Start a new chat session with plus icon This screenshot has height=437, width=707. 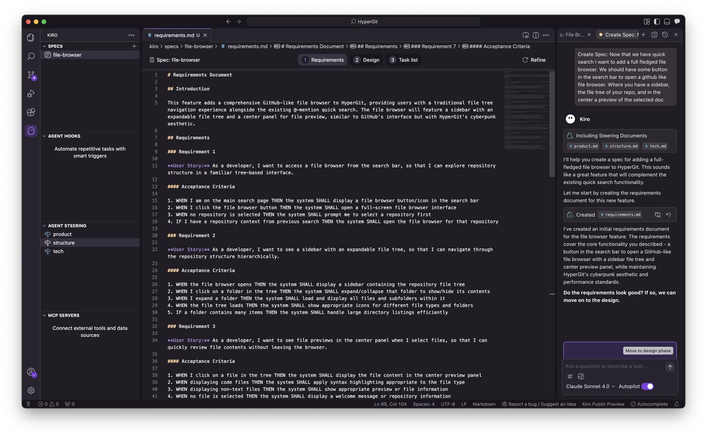[x=643, y=35]
